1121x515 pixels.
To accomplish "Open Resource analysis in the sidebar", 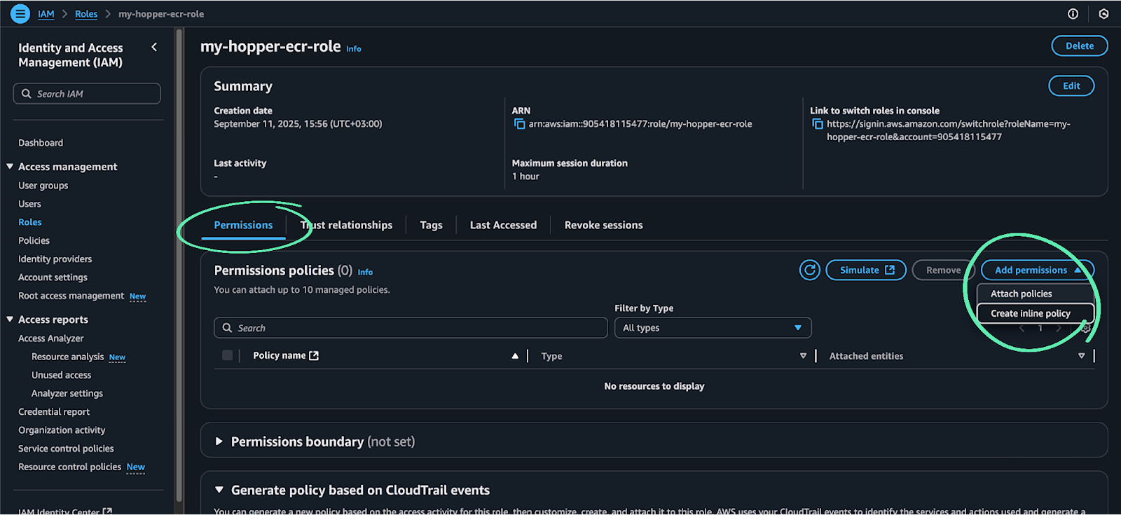I will coord(68,357).
